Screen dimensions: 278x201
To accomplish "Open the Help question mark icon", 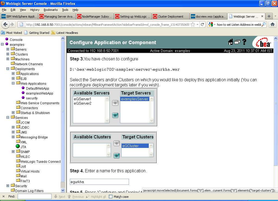I will pos(244,42).
